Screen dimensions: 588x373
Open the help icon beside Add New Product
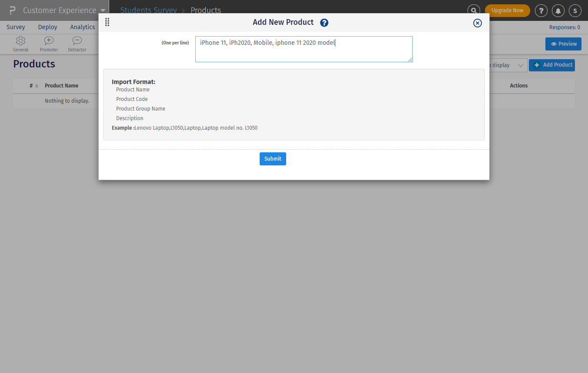324,22
